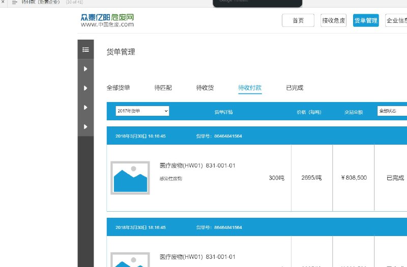Viewport: 407px width, 267px height.
Task: Click the 2695/吨 price value
Action: coord(311,178)
